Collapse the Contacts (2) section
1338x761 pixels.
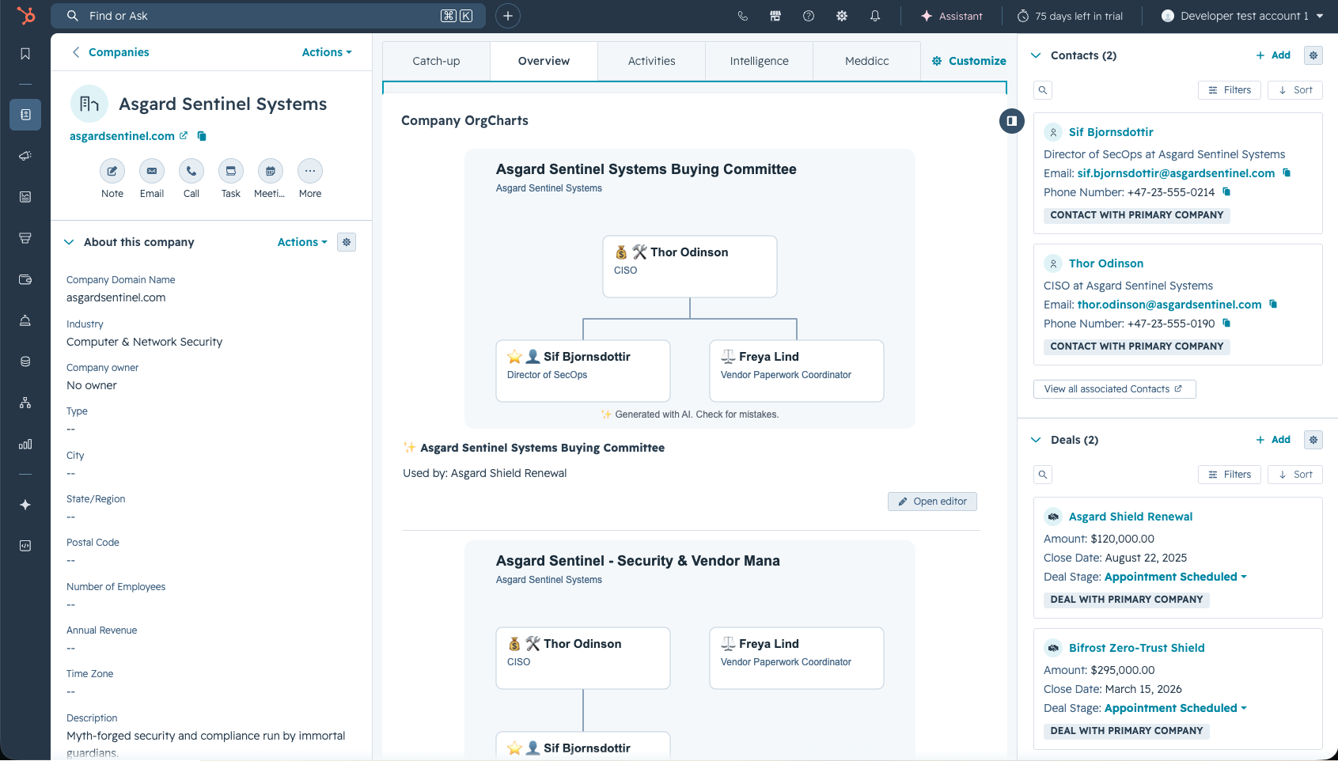point(1036,55)
